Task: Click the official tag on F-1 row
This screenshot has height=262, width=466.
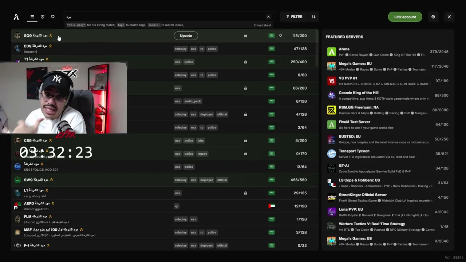Action: coord(222,245)
